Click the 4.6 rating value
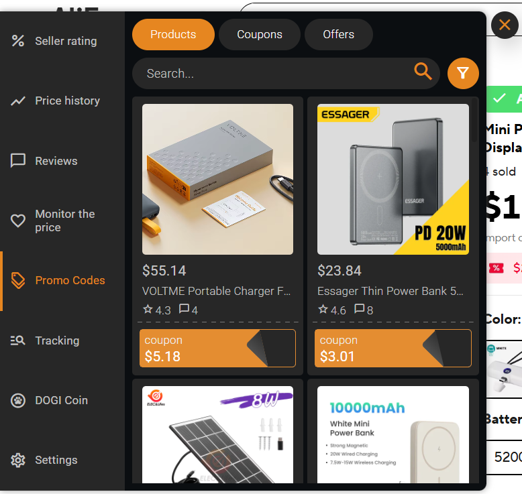This screenshot has width=522, height=494. [338, 310]
